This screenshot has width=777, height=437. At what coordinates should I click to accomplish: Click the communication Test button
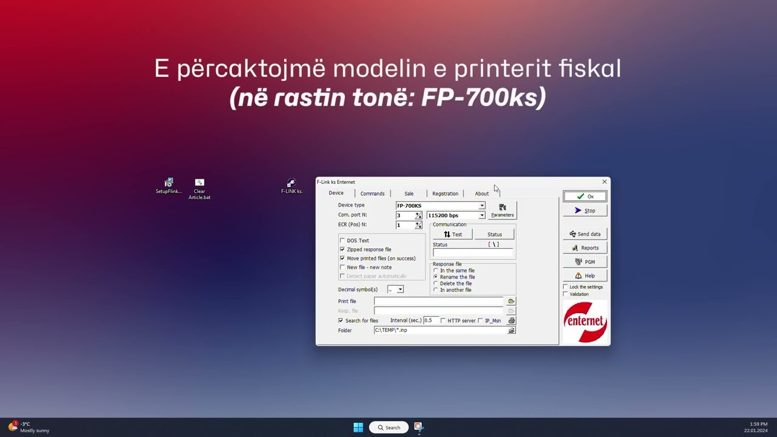click(x=453, y=234)
